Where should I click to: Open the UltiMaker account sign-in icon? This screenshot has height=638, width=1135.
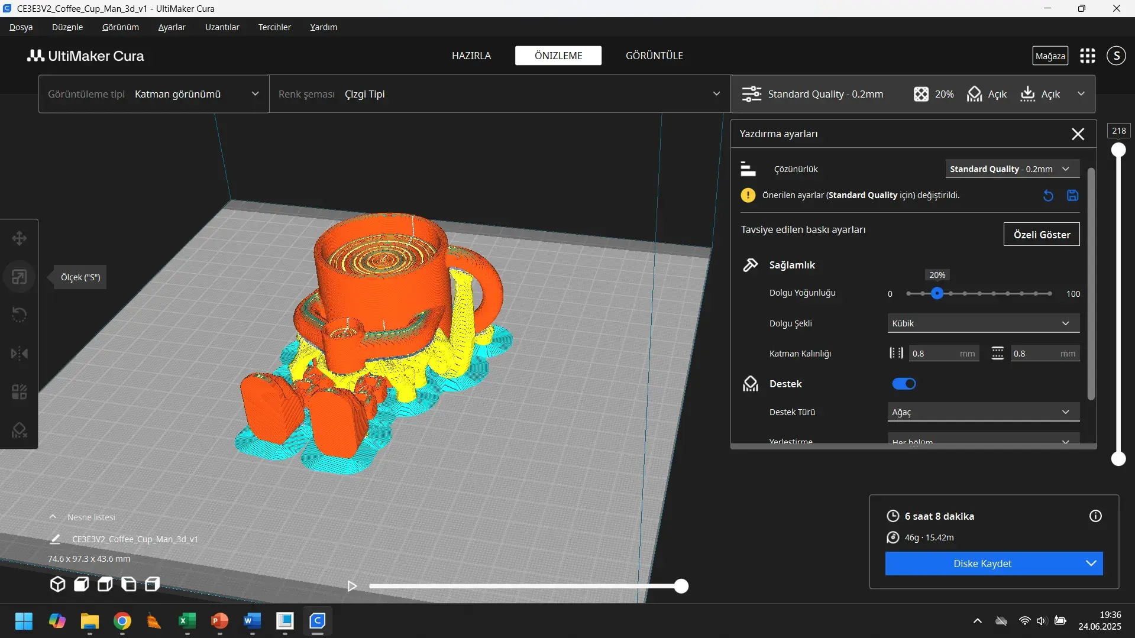coord(1116,55)
